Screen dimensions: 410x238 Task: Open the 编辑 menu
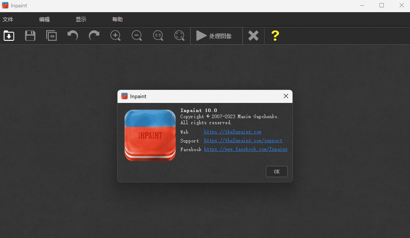[x=44, y=20]
